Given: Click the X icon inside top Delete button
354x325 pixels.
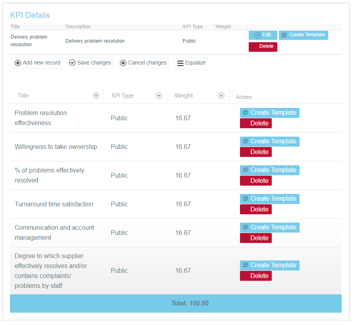Looking at the screenshot, I should (255, 47).
